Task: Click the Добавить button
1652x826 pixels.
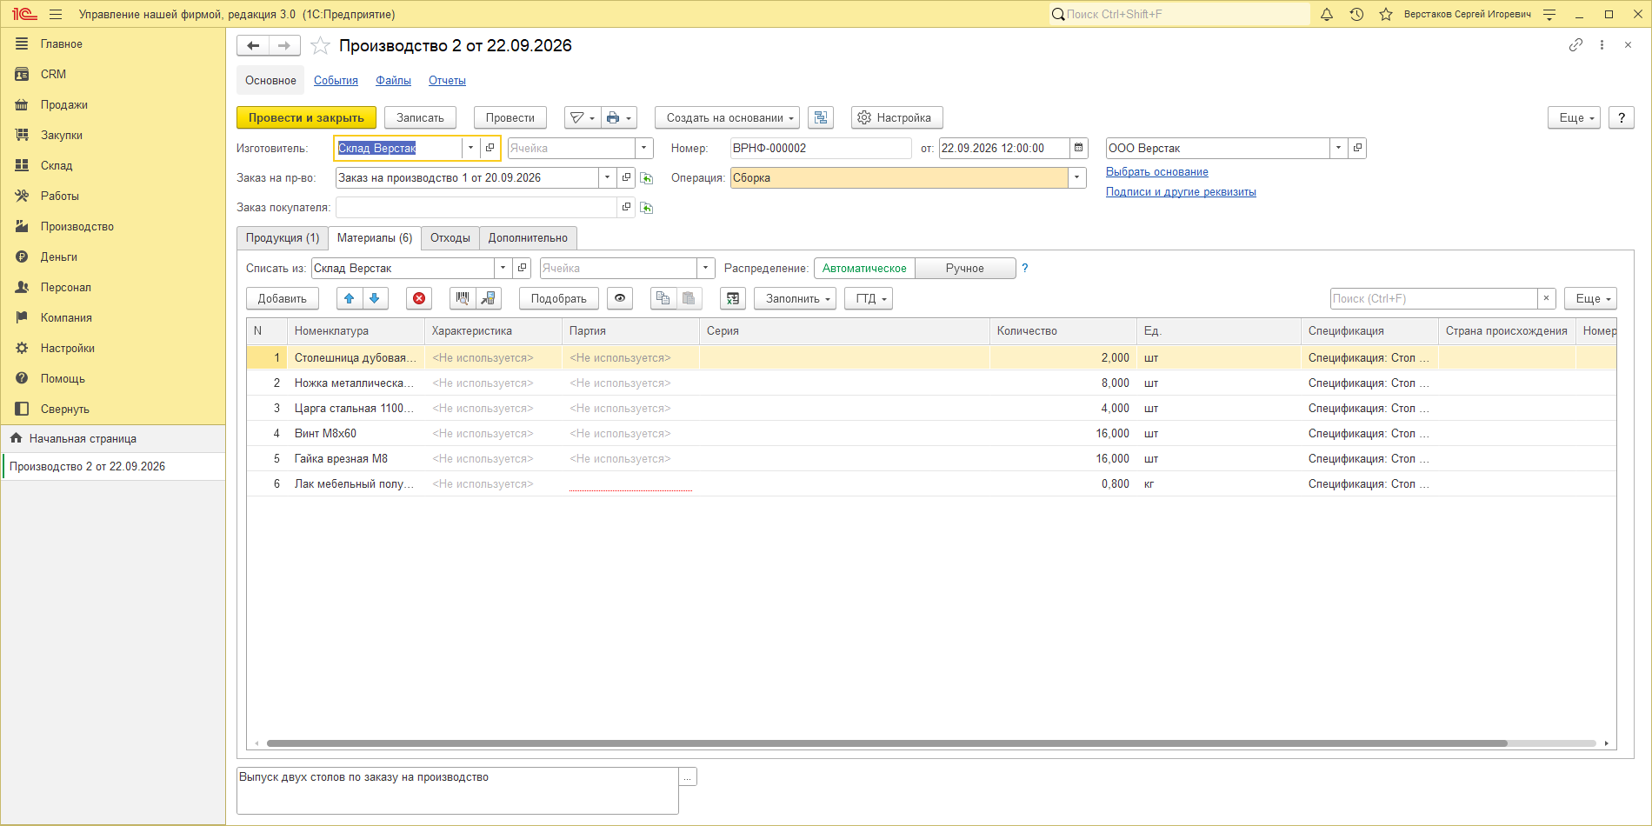Action: pos(283,298)
